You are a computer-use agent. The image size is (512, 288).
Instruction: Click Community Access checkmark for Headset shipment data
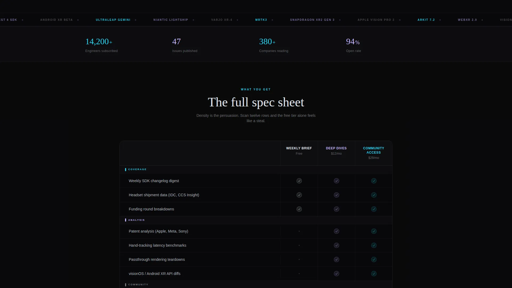(374, 195)
